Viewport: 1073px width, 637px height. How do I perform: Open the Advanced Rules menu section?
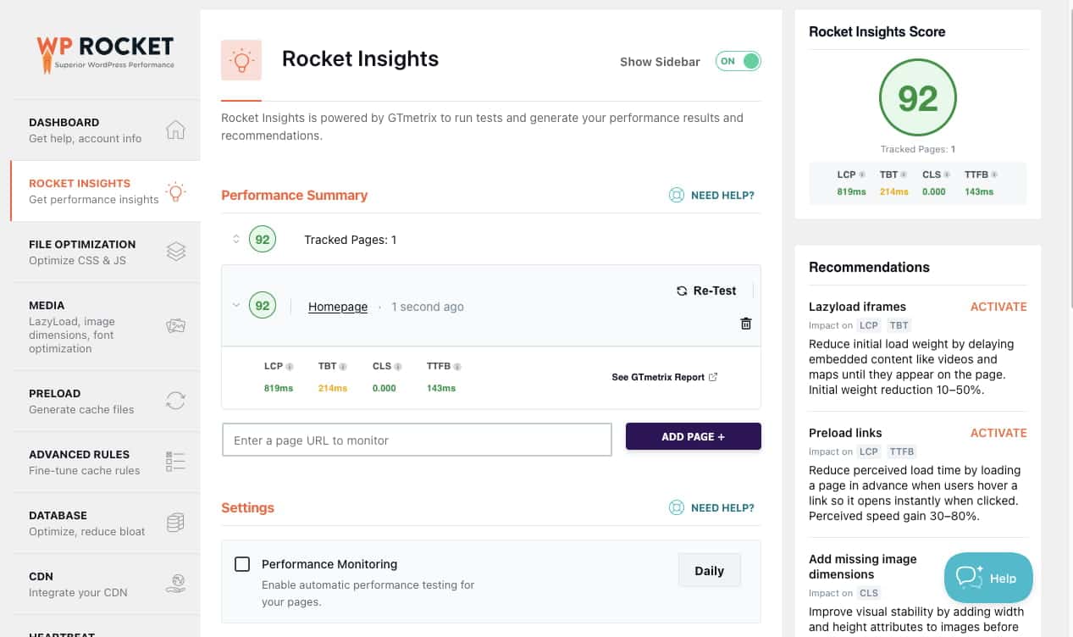pos(106,462)
